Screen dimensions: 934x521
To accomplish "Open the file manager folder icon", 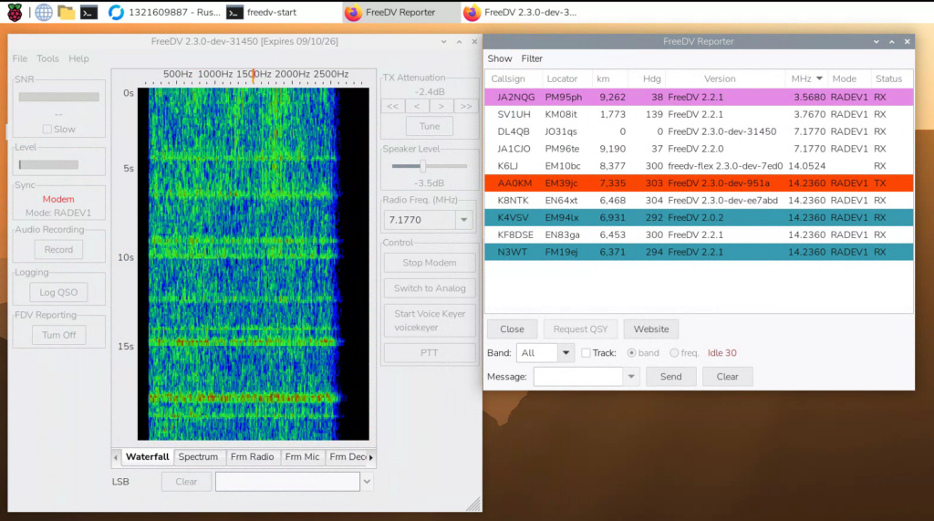I will [66, 12].
